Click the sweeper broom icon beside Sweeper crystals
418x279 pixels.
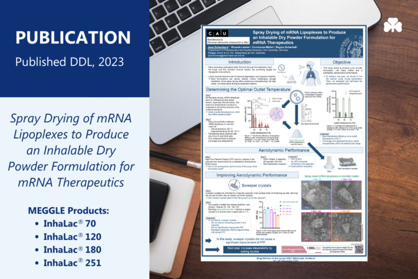click(234, 185)
